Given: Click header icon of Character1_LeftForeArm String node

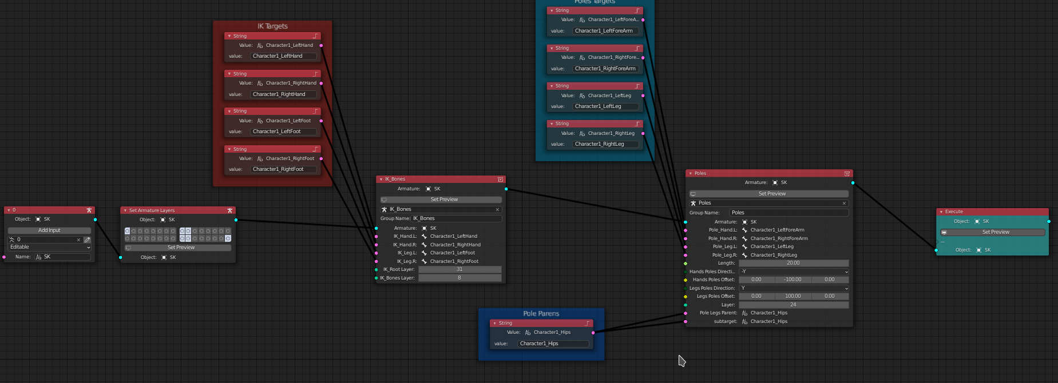Looking at the screenshot, I should [637, 10].
